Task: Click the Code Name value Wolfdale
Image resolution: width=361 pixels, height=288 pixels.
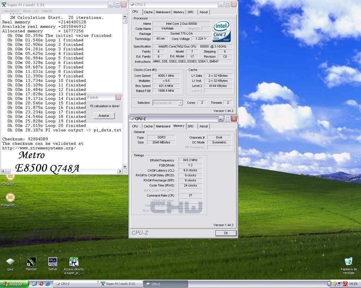Action: (167, 28)
